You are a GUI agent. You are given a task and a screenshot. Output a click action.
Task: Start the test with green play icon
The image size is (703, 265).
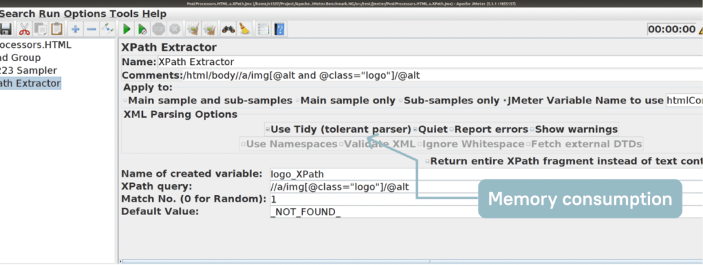pyautogui.click(x=127, y=29)
